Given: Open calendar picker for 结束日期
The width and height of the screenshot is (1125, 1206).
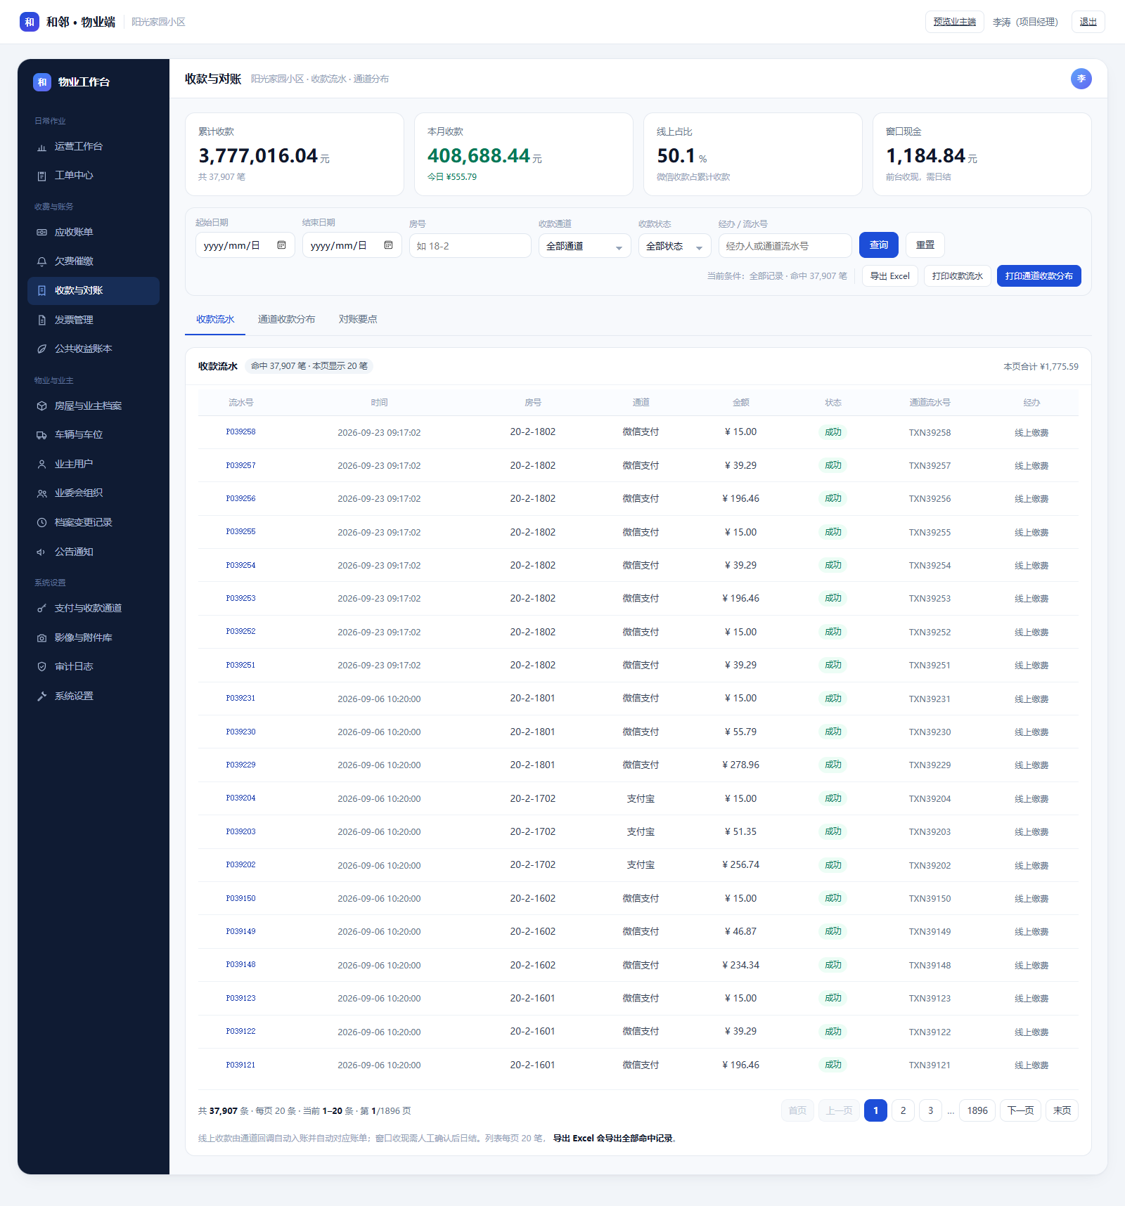Looking at the screenshot, I should click(388, 245).
